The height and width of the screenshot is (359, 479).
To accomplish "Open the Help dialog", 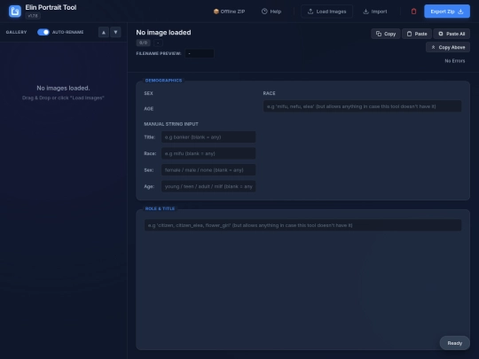I will [x=271, y=12].
